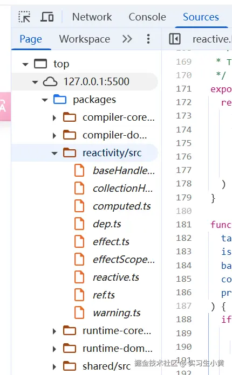
Task: Open the Console tab
Action: (147, 17)
